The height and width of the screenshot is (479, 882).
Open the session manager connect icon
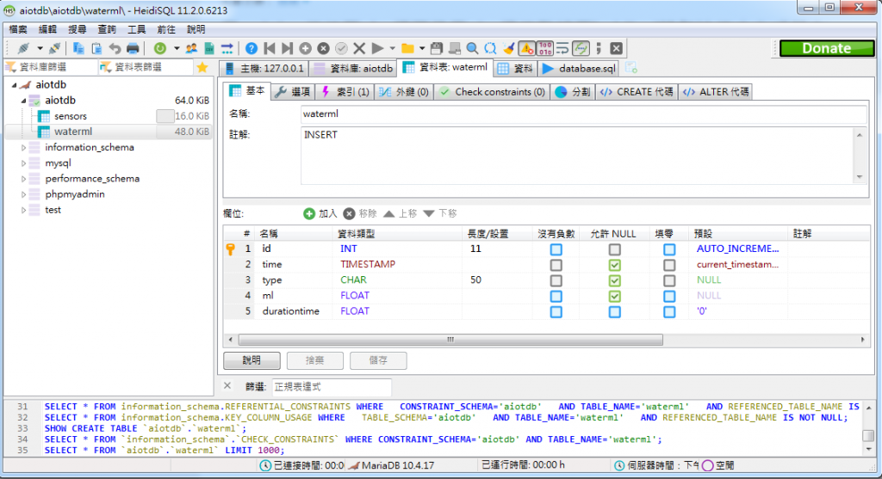[23, 48]
